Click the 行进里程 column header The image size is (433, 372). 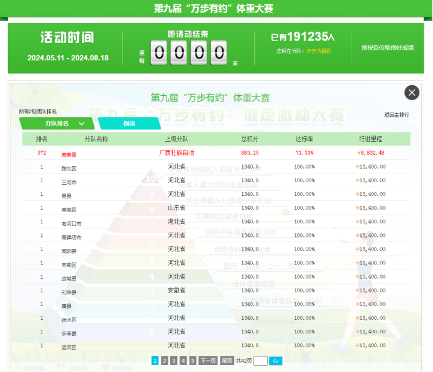coord(371,139)
